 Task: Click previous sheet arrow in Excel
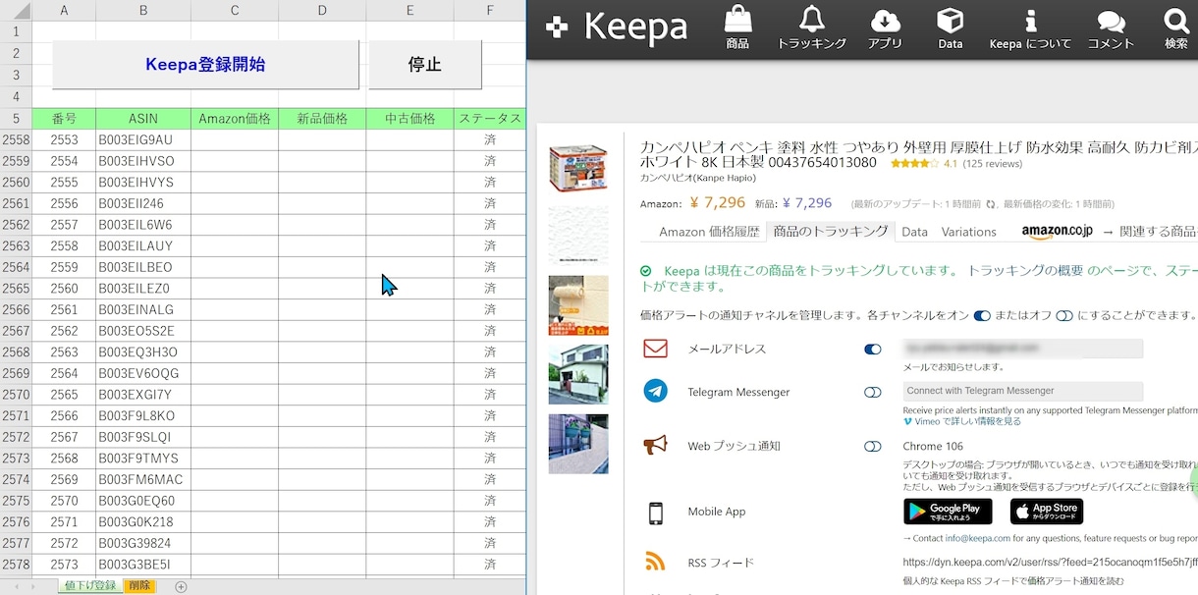click(x=15, y=586)
